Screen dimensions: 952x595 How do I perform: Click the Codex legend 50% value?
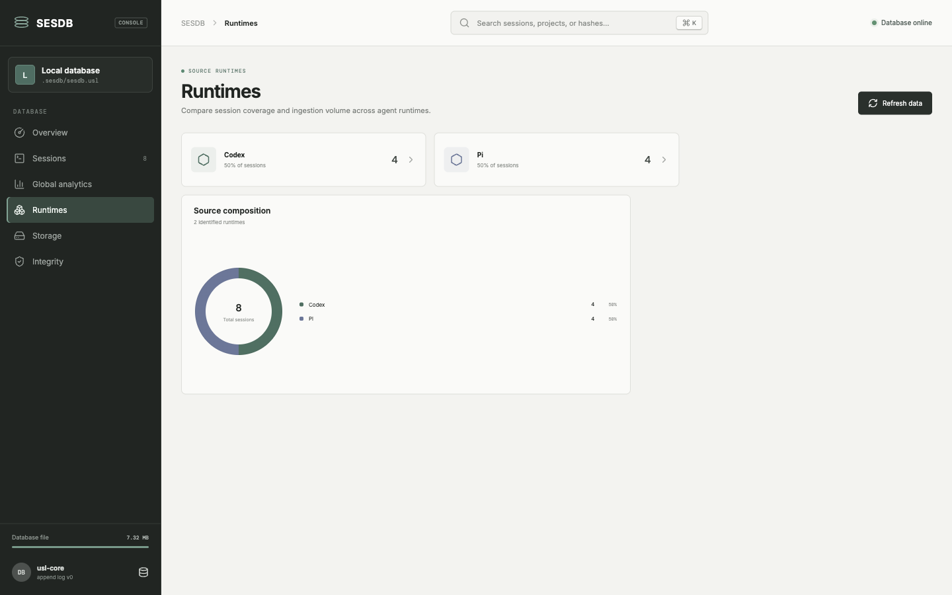tap(613, 305)
